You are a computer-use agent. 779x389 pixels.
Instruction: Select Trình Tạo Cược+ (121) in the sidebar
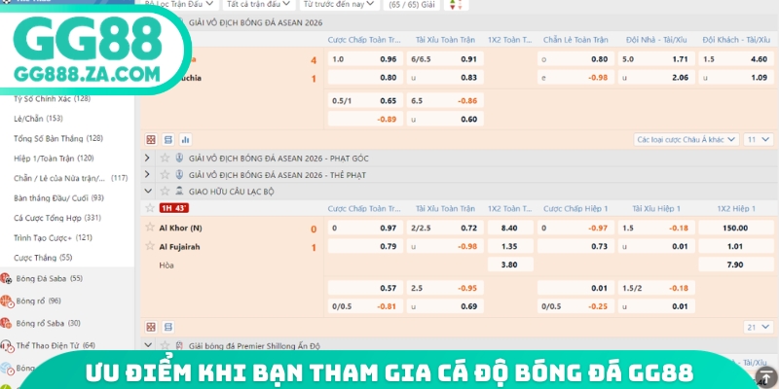(x=53, y=237)
